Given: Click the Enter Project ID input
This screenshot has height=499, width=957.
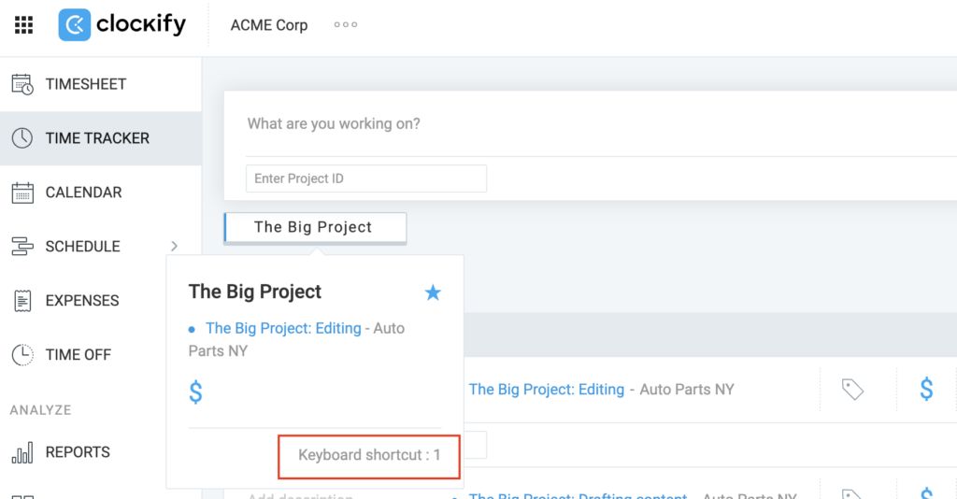Looking at the screenshot, I should coord(366,178).
